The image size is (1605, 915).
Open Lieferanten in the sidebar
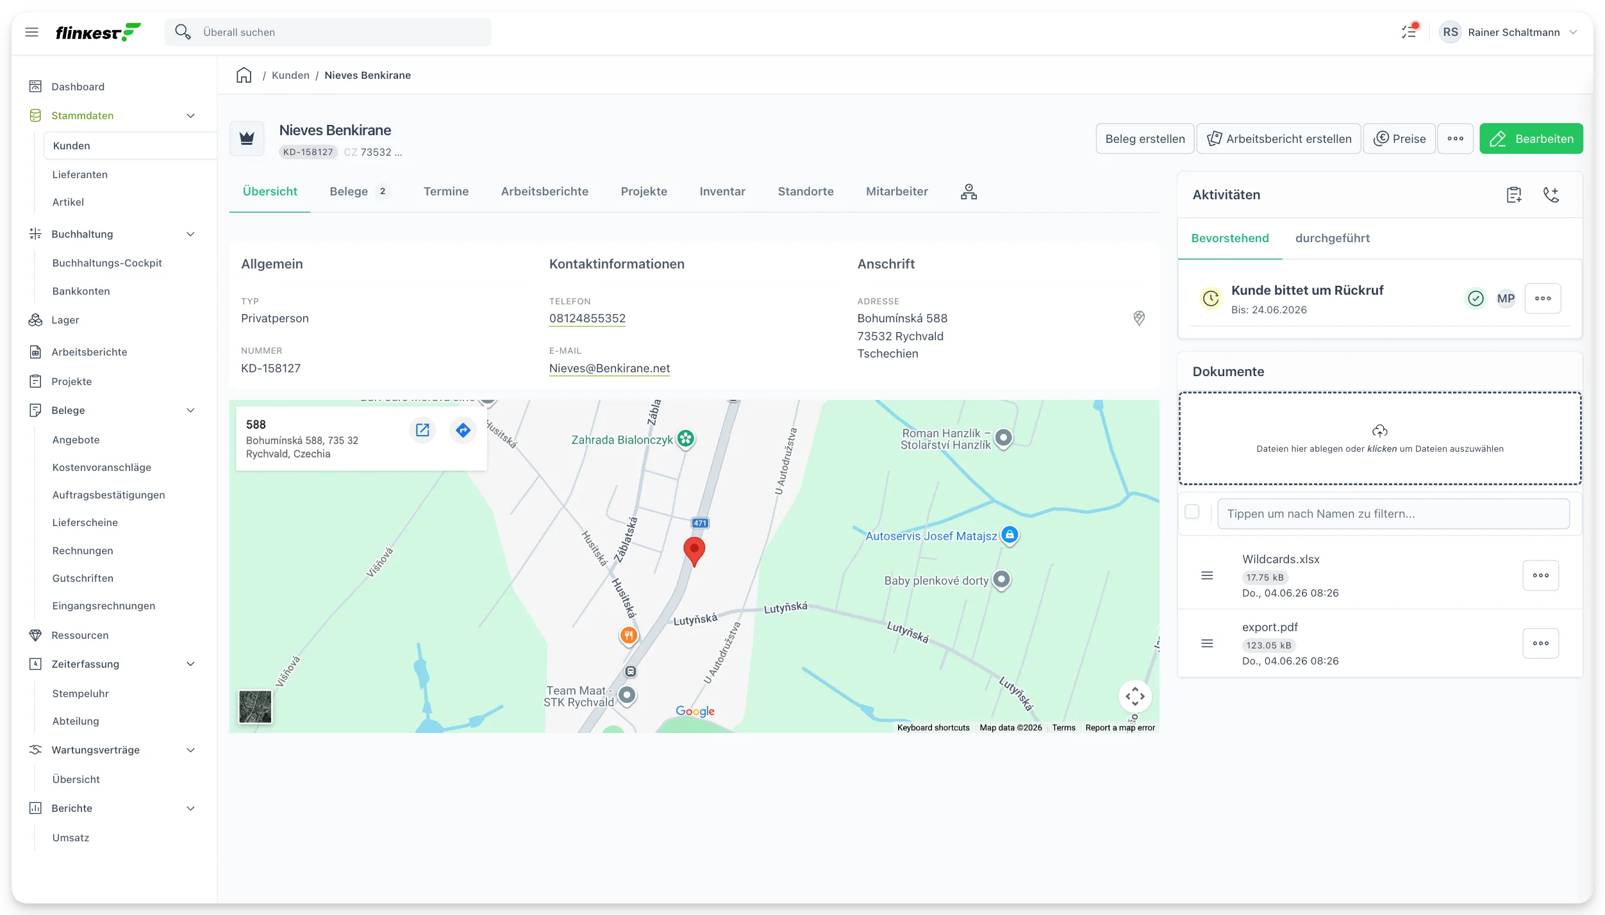click(79, 175)
